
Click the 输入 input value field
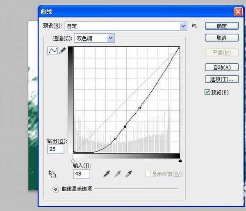tap(81, 174)
